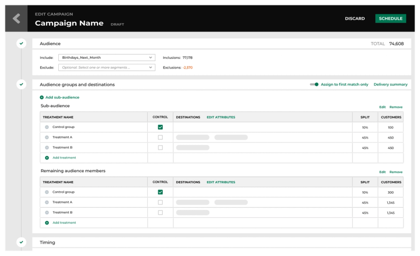Click the customers value 100

pyautogui.click(x=390, y=127)
